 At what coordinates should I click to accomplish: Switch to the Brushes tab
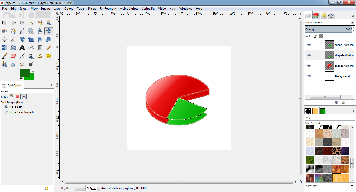[x=308, y=111]
